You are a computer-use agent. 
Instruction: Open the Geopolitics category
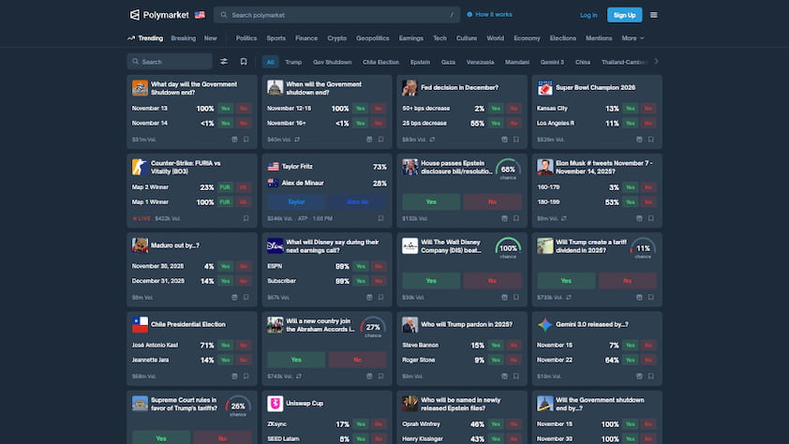[372, 38]
